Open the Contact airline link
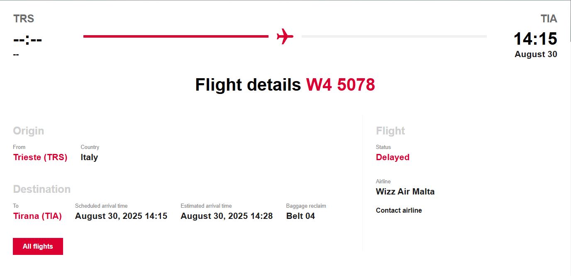 point(398,210)
